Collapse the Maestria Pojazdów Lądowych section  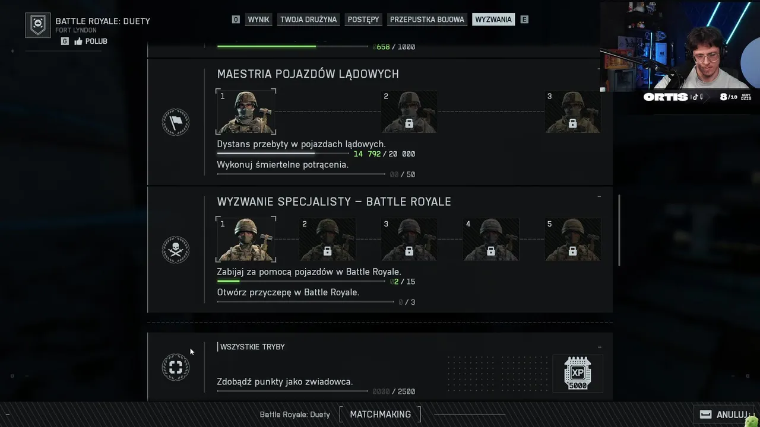coord(599,69)
